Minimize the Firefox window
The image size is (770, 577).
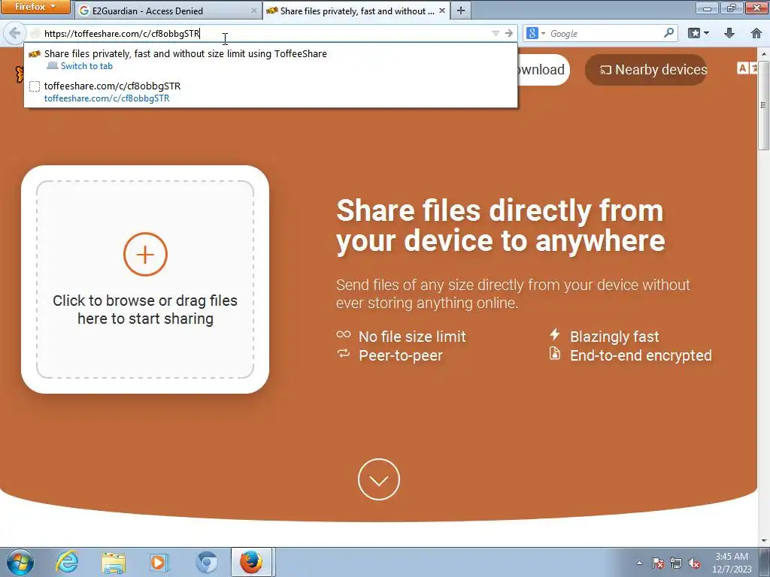point(708,8)
